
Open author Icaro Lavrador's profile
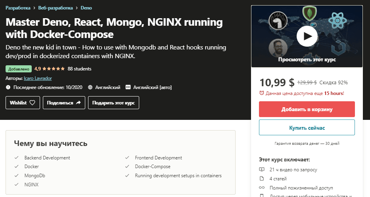coord(38,78)
